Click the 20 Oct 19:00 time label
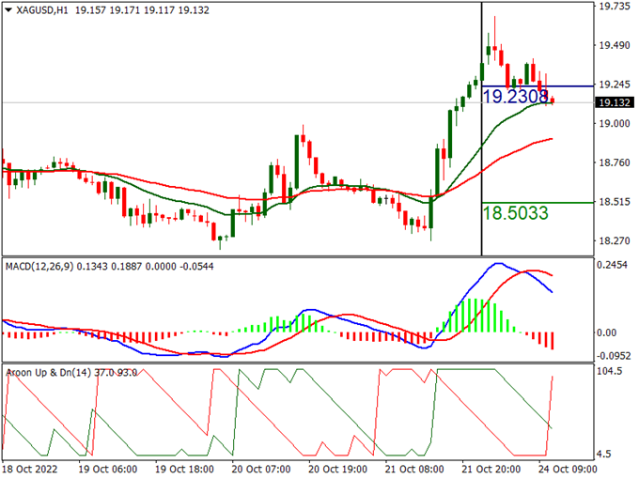The width and height of the screenshot is (639, 479). pos(337,470)
